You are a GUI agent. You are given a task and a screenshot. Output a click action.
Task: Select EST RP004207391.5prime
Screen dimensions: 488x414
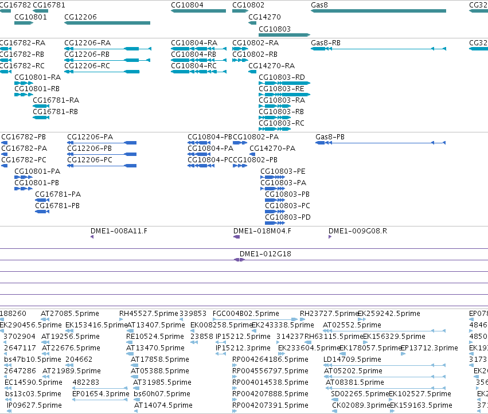tap(270, 405)
